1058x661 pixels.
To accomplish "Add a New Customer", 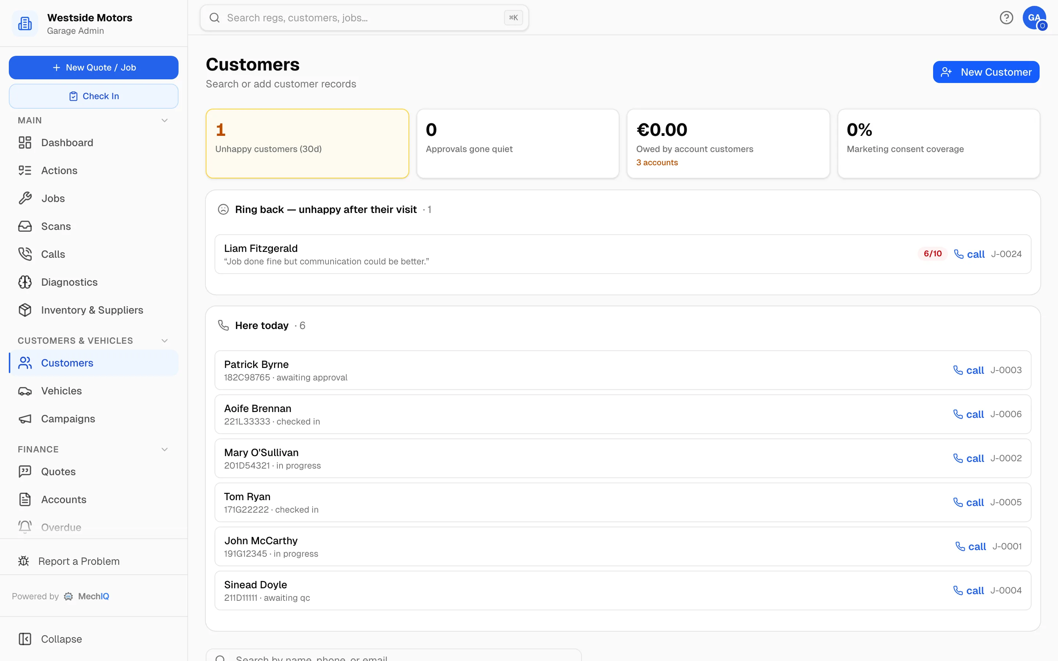I will point(986,72).
